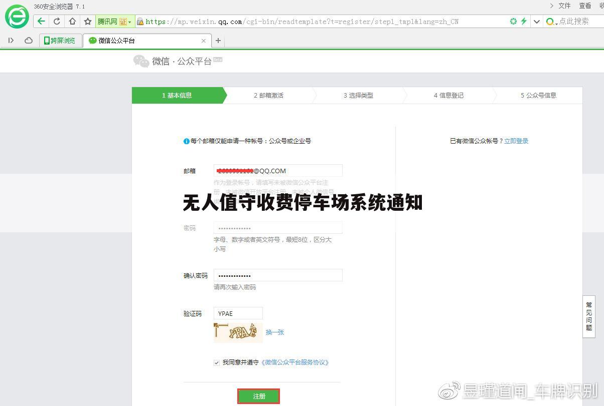Click the captcha image
Screen dimensions: 604x406
click(238, 332)
